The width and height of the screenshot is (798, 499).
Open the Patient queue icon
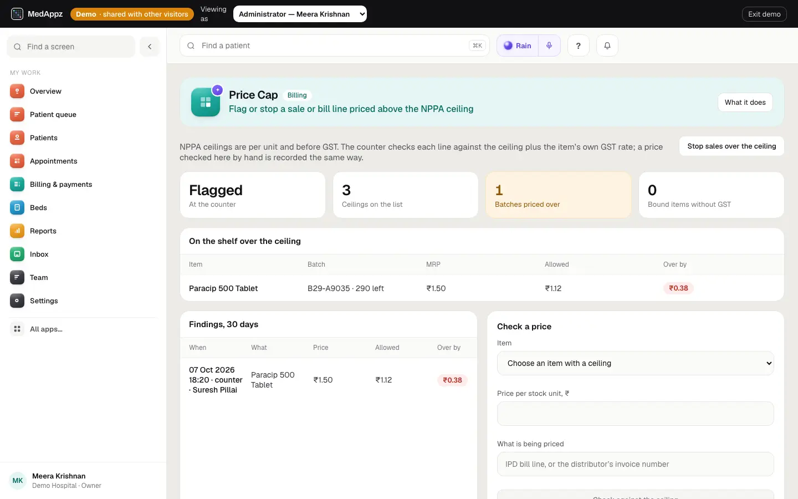(x=17, y=115)
